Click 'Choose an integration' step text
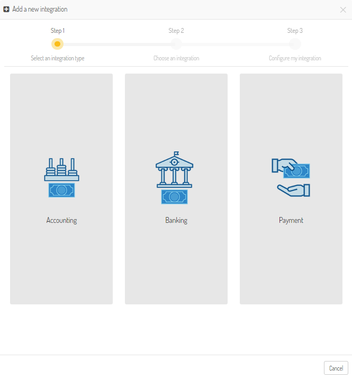The width and height of the screenshot is (352, 379). tap(176, 58)
